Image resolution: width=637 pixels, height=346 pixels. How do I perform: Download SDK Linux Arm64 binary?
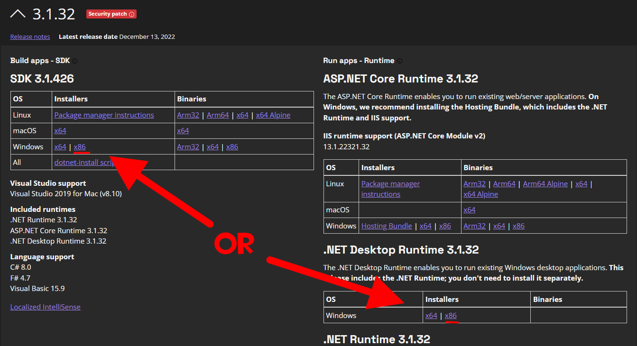(x=218, y=115)
